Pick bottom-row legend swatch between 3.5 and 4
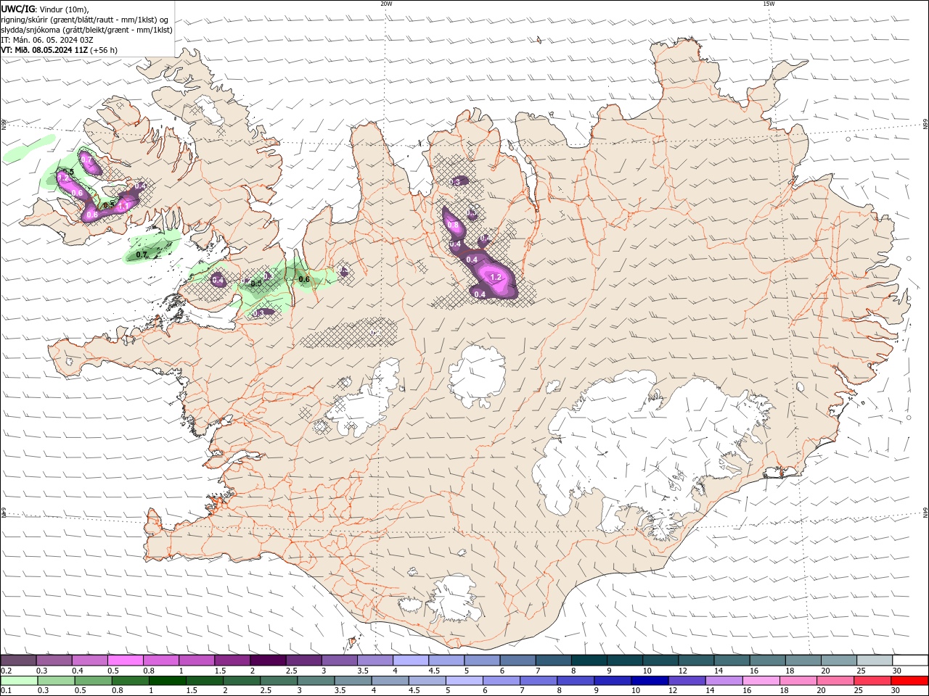Image resolution: width=929 pixels, height=696 pixels. (353, 681)
